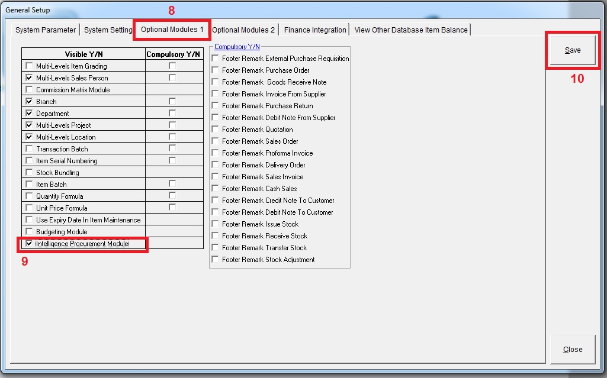Enable Footer Remark Sales Invoice checkbox
Viewport: 607px width, 378px height.
click(216, 177)
